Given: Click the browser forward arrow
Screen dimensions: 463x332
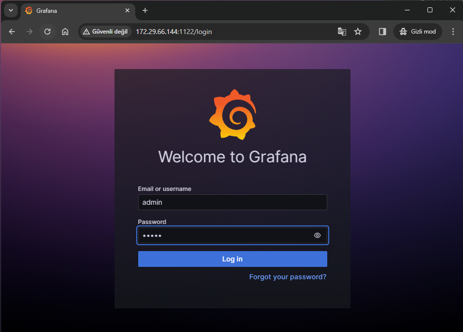Looking at the screenshot, I should click(x=29, y=32).
